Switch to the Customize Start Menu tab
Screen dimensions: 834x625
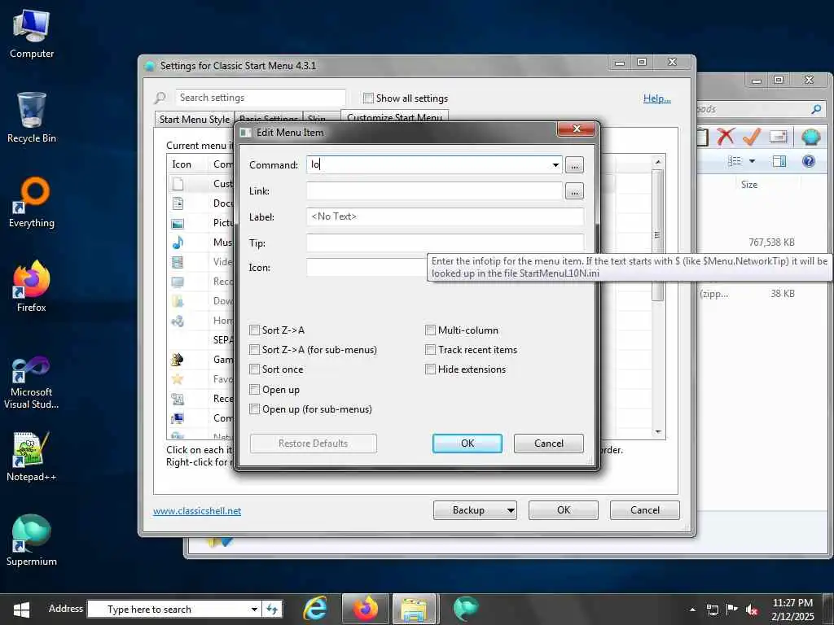(x=395, y=117)
